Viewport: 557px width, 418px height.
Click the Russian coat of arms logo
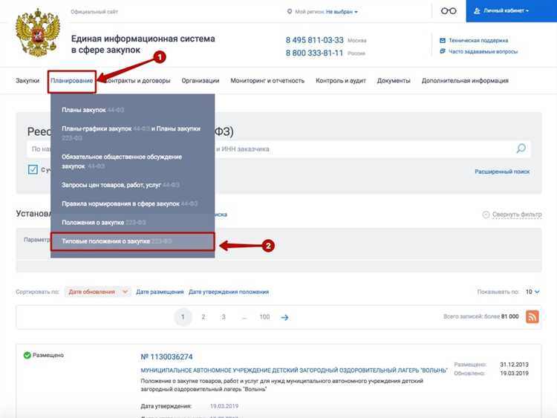(x=38, y=33)
